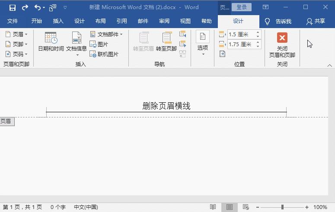This screenshot has width=335, height=212.
Task: Switch to the 审阅 tab
Action: tap(164, 21)
